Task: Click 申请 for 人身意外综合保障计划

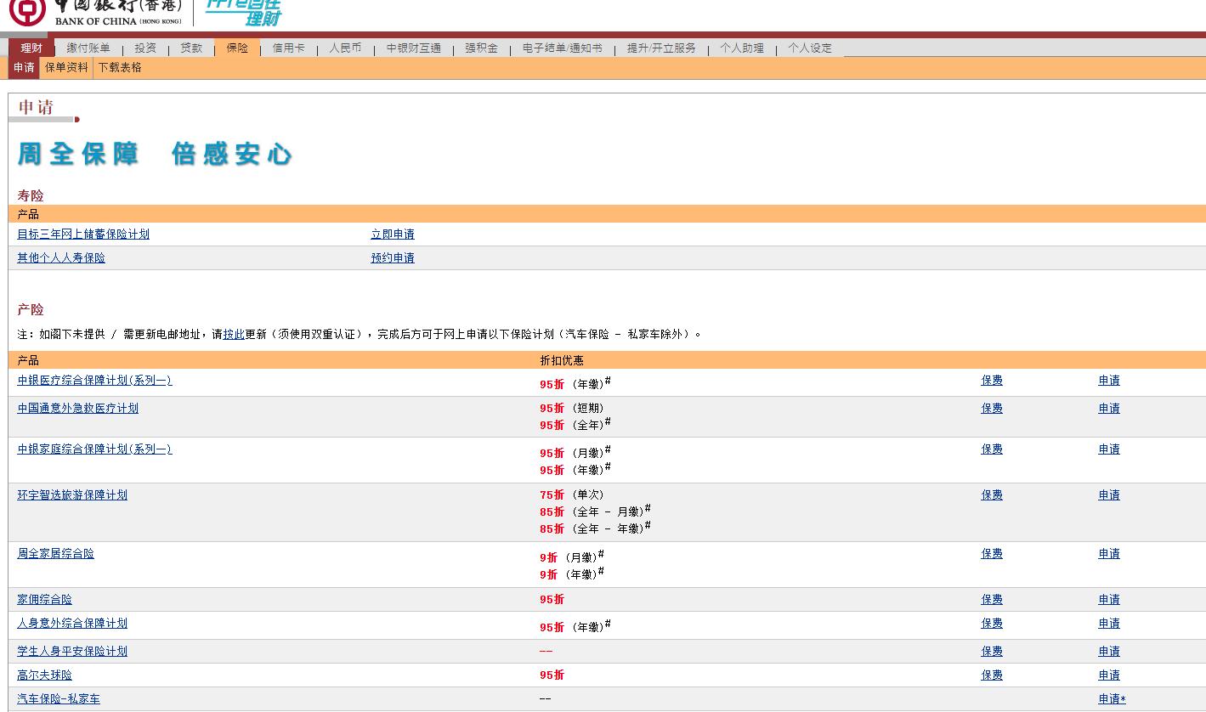Action: pyautogui.click(x=1109, y=624)
